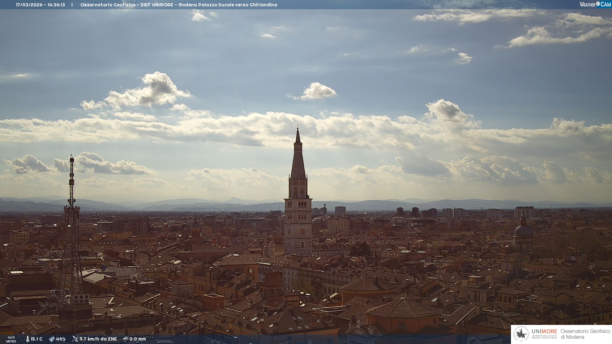Click the wind anemometer icon
612x344 pixels.
coord(75,339)
